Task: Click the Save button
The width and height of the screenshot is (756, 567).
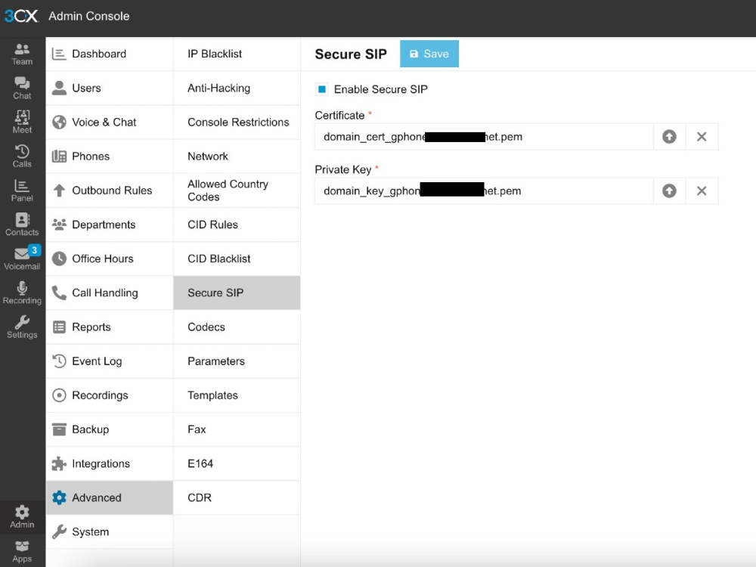Action: pos(429,54)
